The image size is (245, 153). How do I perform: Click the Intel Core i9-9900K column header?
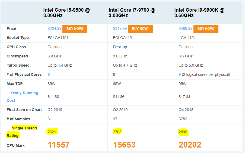click(199, 13)
